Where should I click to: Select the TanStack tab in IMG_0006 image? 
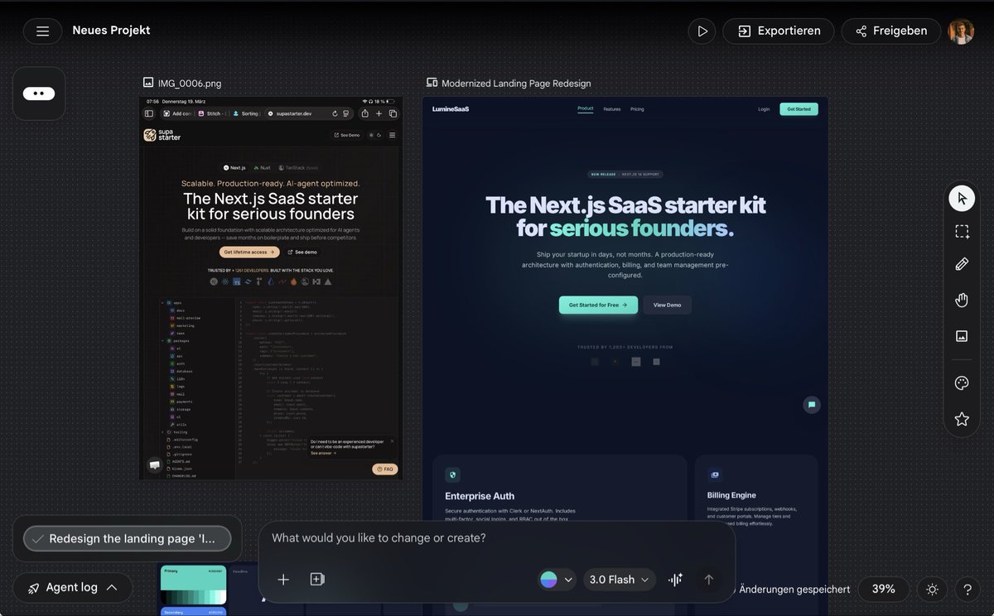point(297,167)
